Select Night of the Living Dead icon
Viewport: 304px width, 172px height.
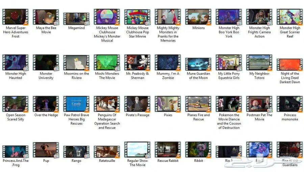coord(290,65)
